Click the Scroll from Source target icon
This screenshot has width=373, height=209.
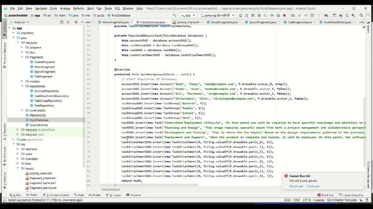click(62, 22)
